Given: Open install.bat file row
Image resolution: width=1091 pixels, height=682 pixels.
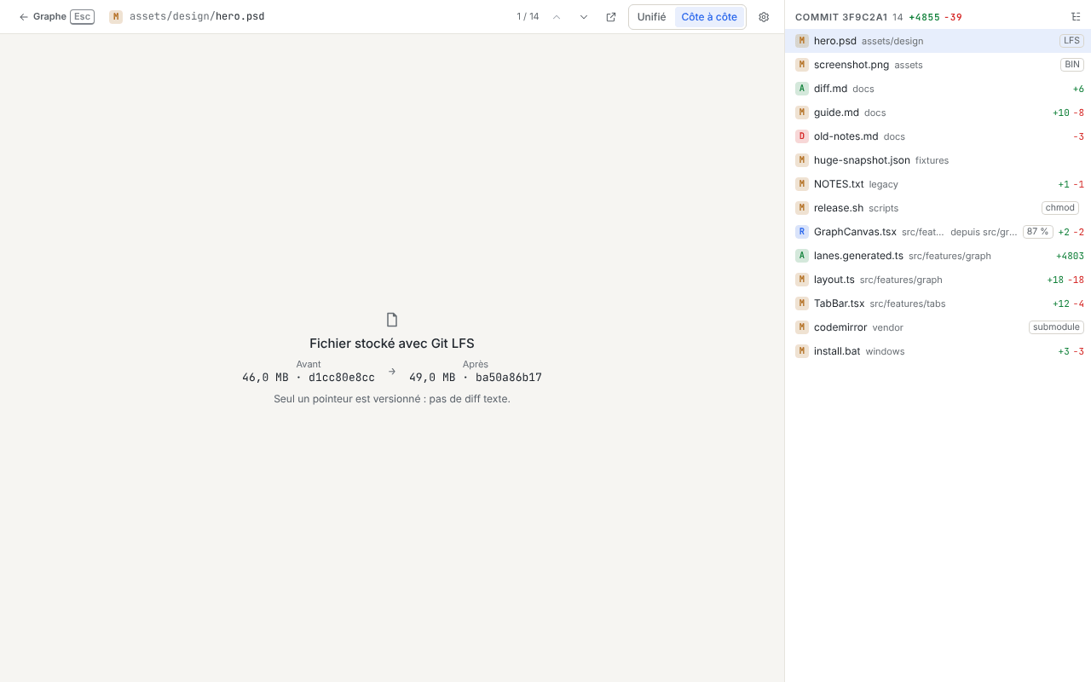Looking at the screenshot, I should coord(938,351).
